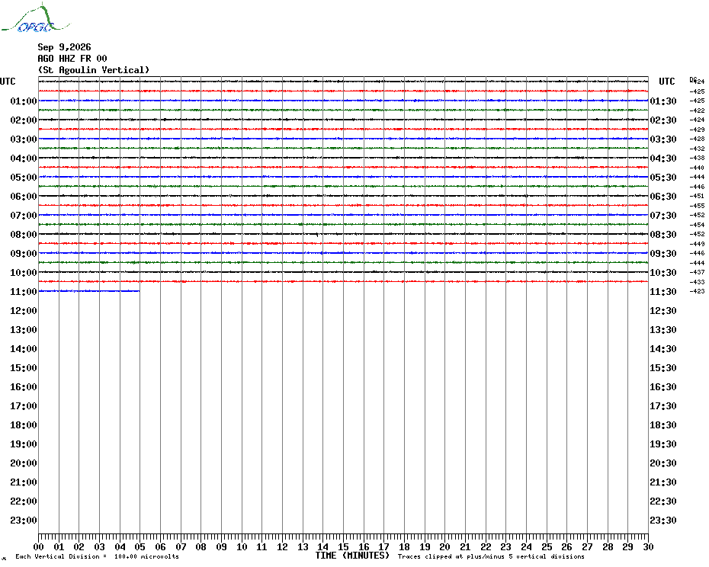Click the -423 offset value
Screen dimensions: 709x567
(697, 291)
